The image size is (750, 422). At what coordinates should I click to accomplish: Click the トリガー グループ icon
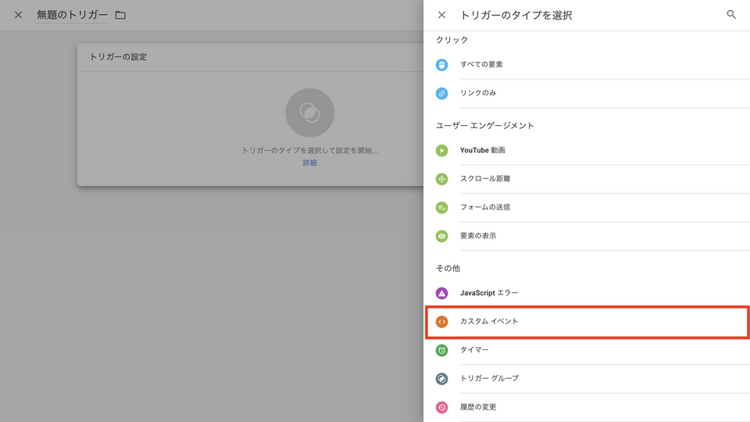(x=442, y=378)
